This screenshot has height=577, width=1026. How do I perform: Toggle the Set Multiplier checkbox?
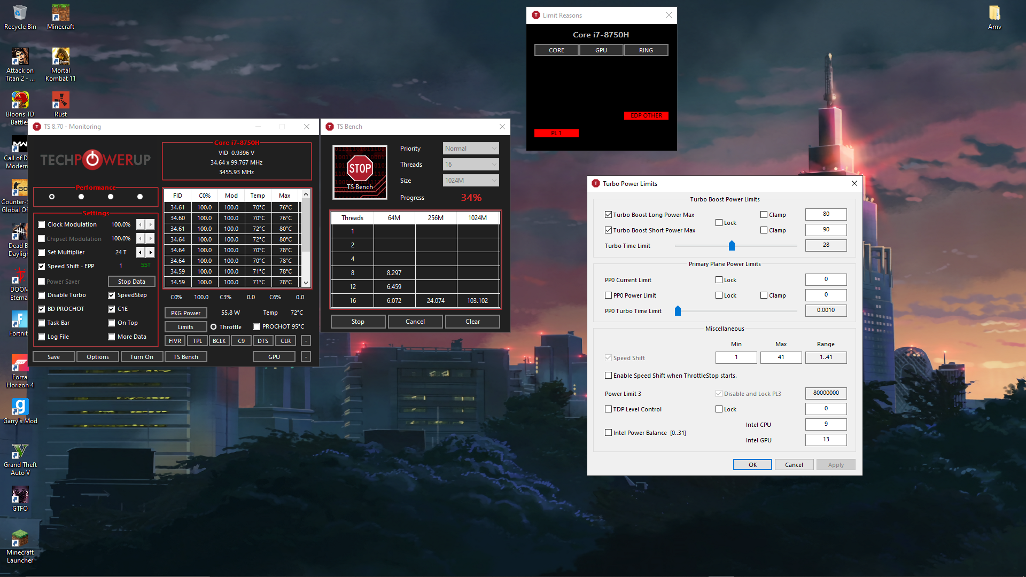coord(42,252)
